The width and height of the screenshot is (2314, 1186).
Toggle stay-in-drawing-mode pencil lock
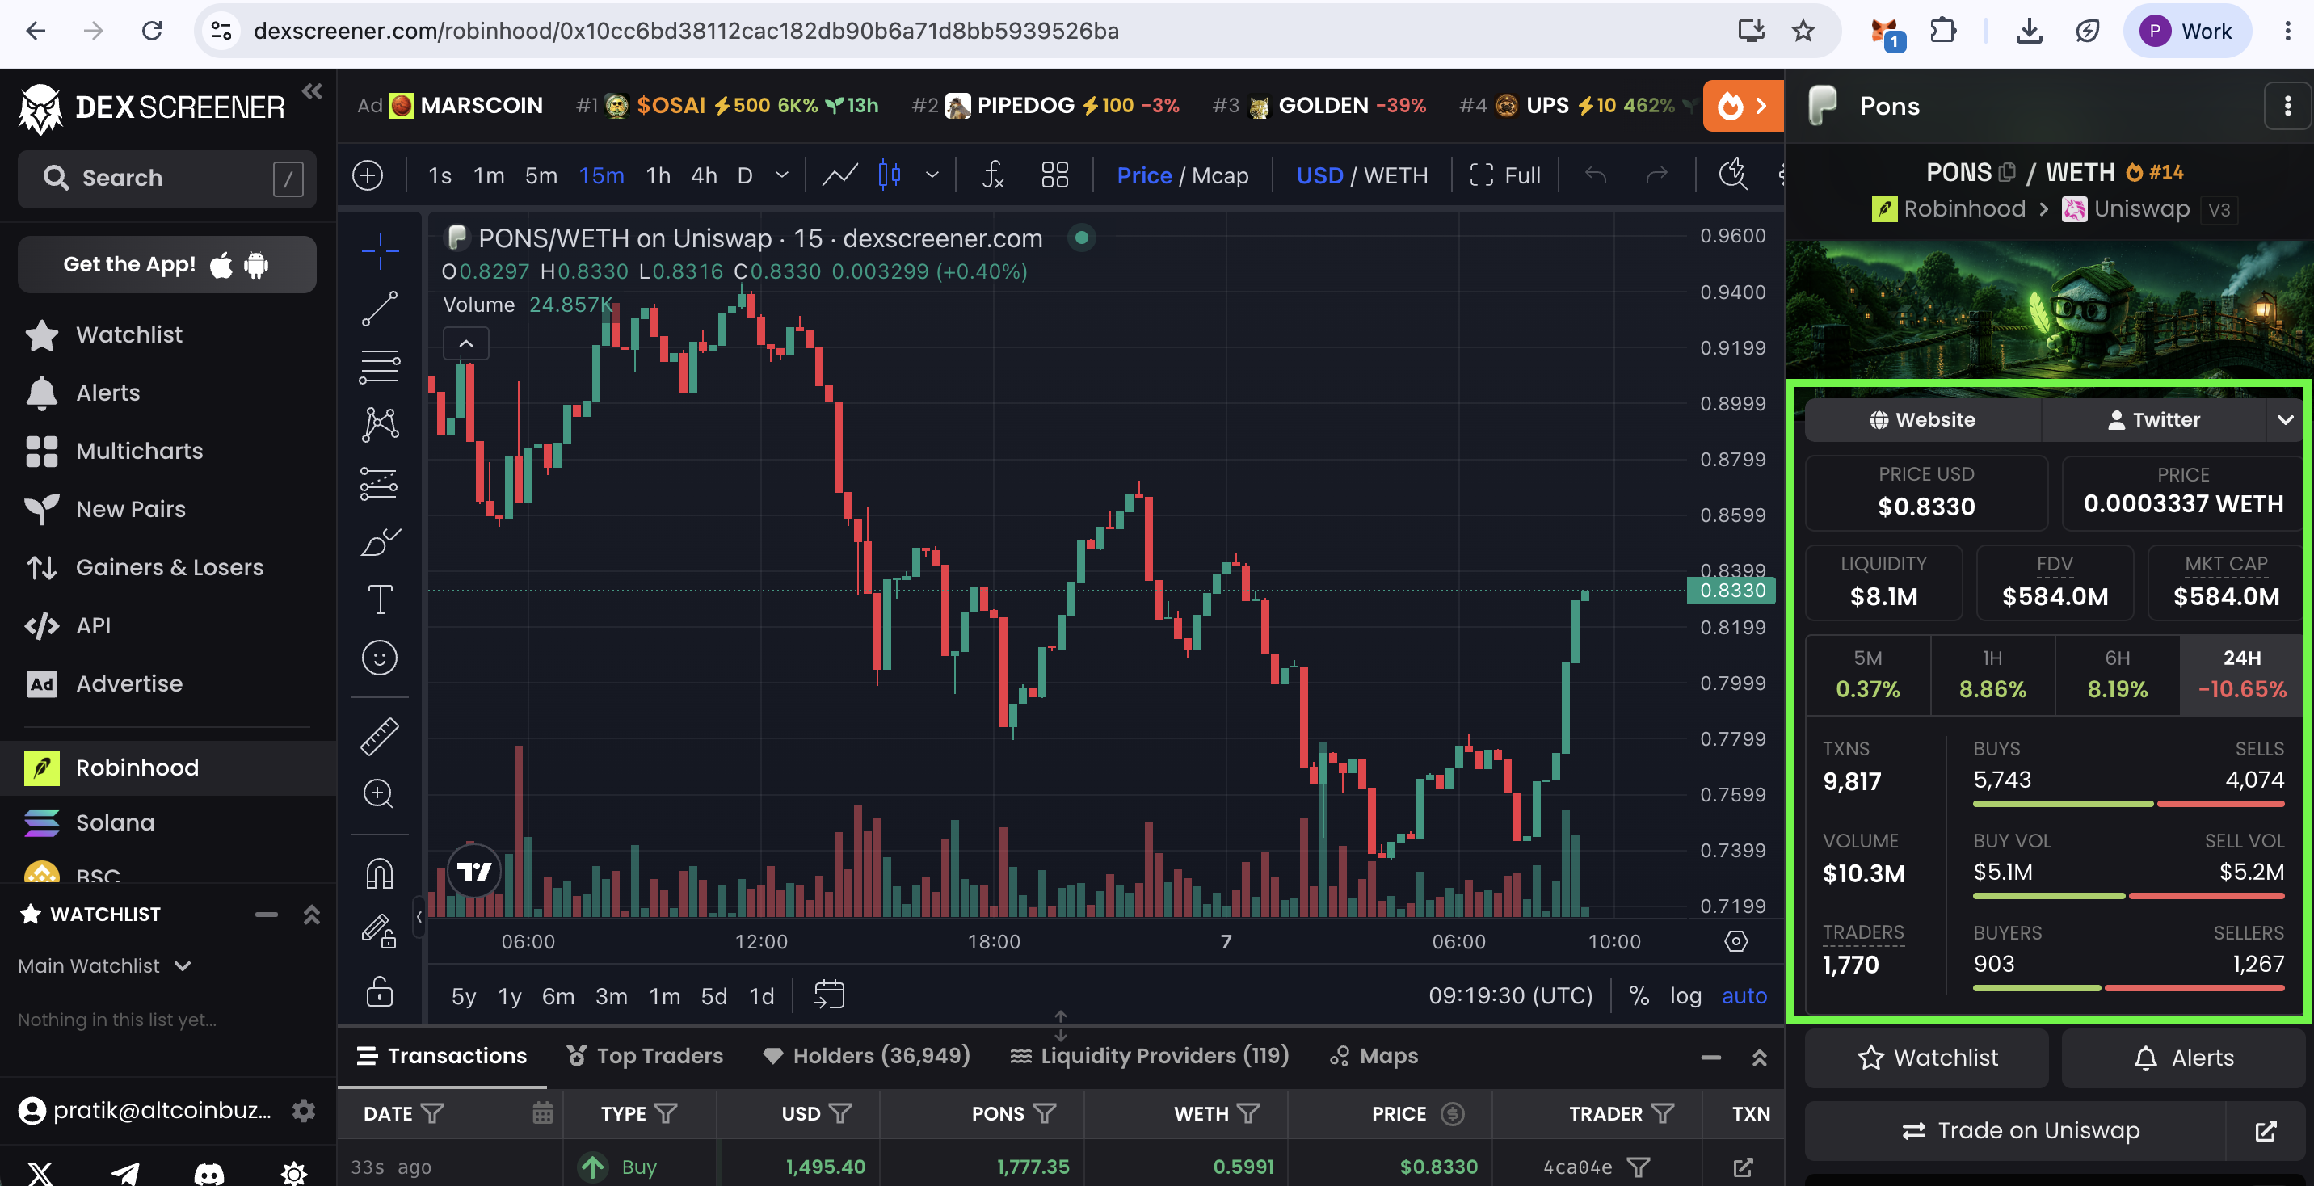point(380,931)
